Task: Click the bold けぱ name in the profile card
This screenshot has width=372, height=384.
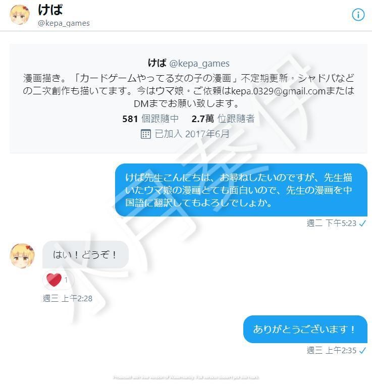Action: pyautogui.click(x=157, y=63)
